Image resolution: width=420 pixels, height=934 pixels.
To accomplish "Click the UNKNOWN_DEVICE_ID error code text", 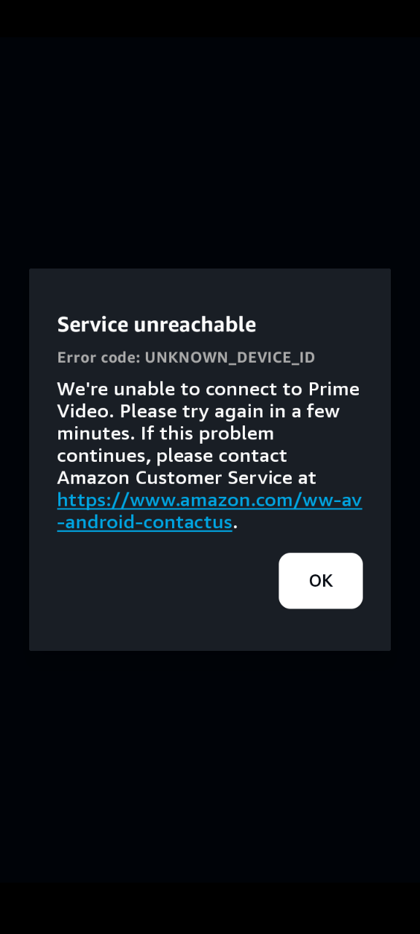I will click(230, 358).
